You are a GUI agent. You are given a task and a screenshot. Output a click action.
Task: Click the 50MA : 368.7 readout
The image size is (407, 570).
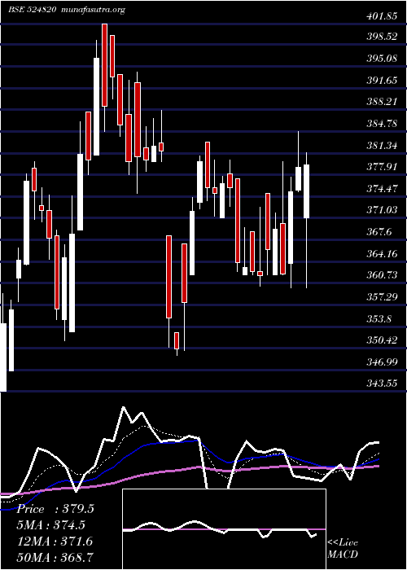coord(55,557)
